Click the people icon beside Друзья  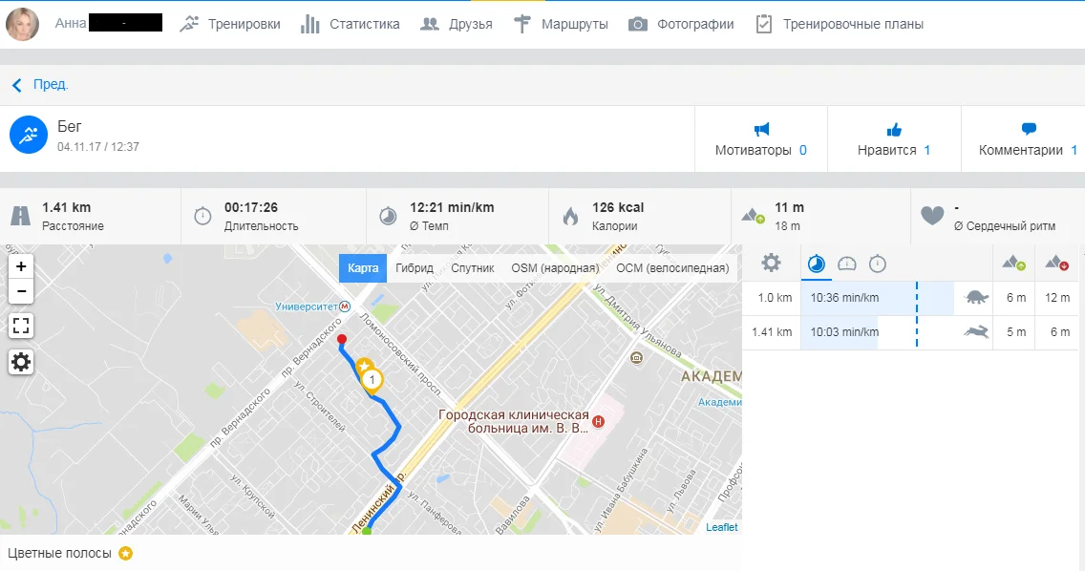(430, 24)
